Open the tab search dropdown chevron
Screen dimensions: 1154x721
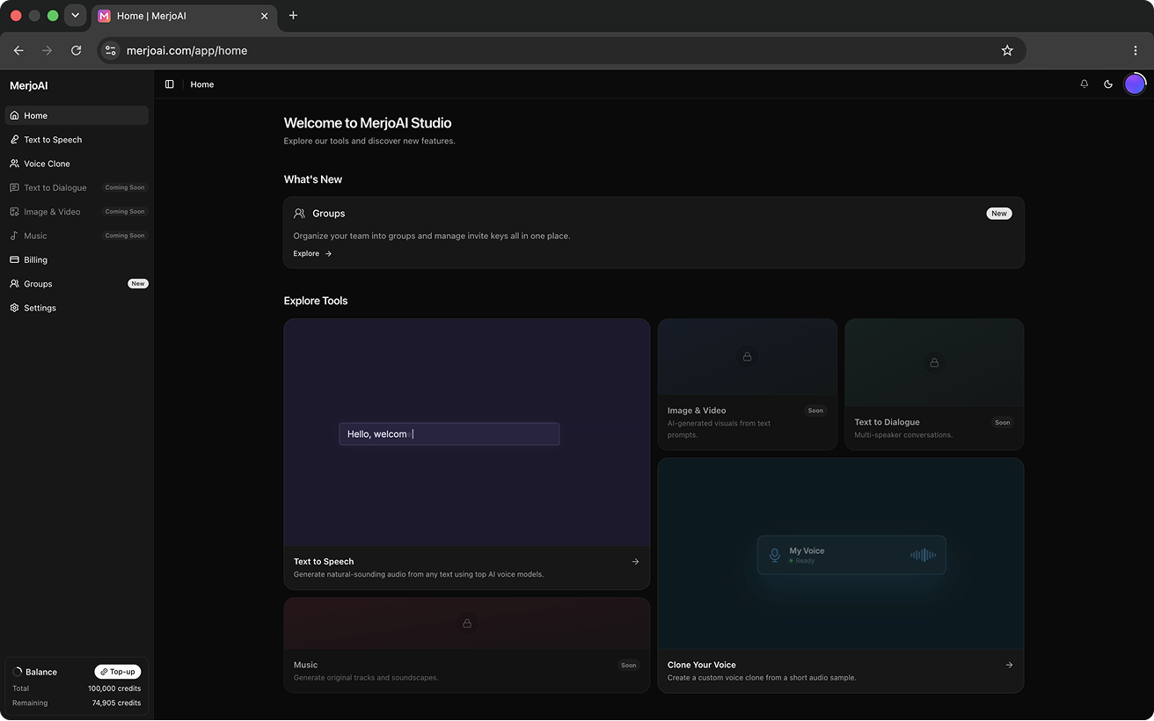click(x=75, y=16)
